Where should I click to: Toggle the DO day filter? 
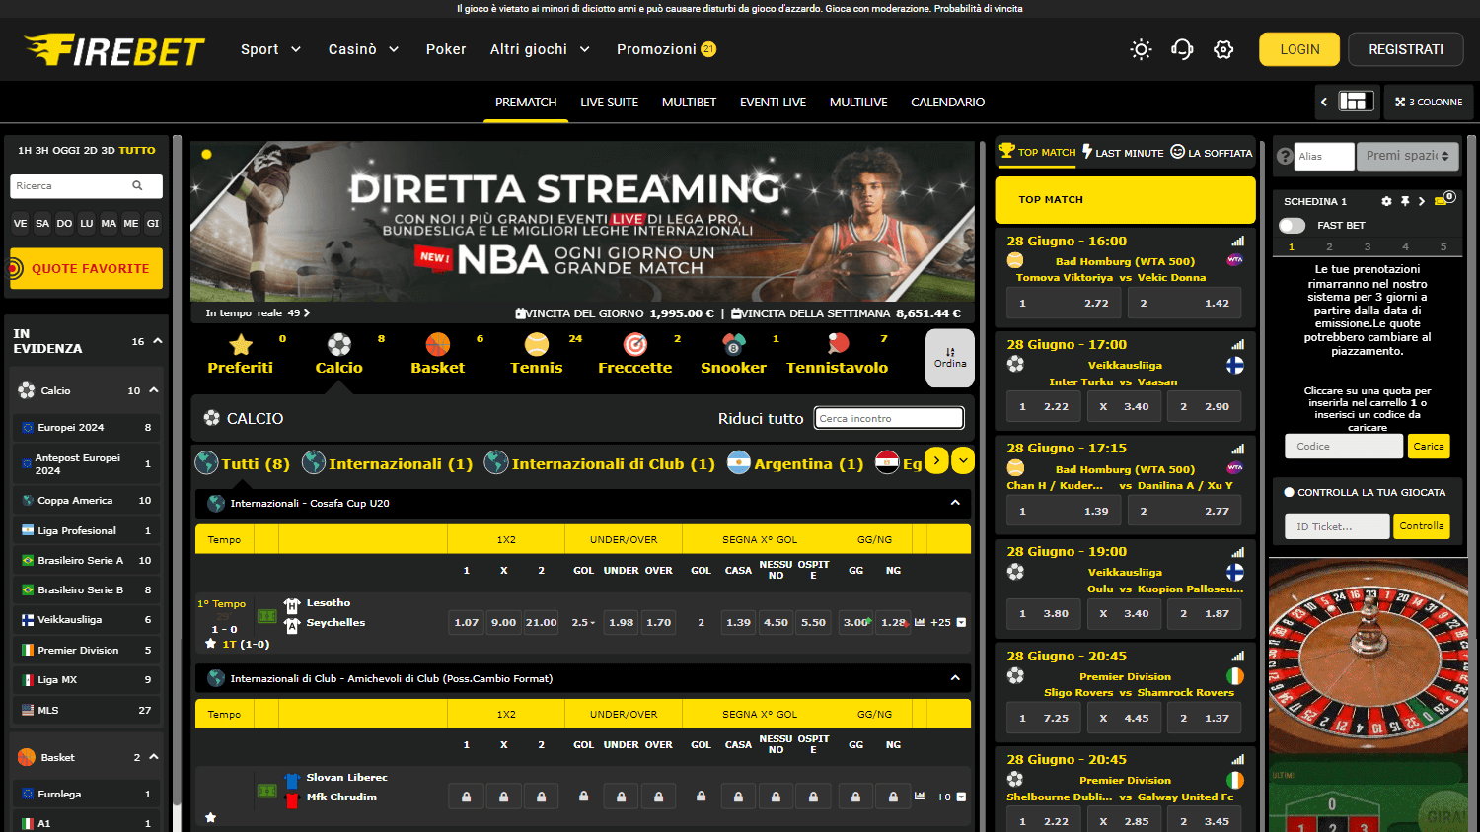pos(64,223)
